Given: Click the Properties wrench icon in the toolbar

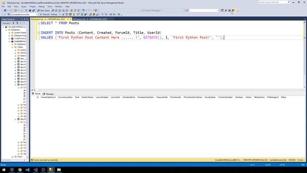Looking at the screenshot, I should [x=226, y=11].
